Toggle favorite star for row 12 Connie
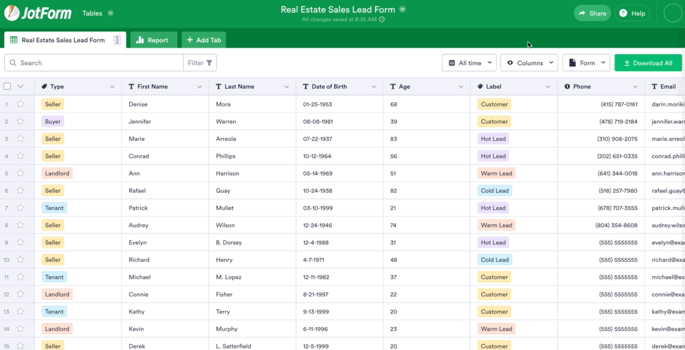The width and height of the screenshot is (685, 350). [20, 294]
